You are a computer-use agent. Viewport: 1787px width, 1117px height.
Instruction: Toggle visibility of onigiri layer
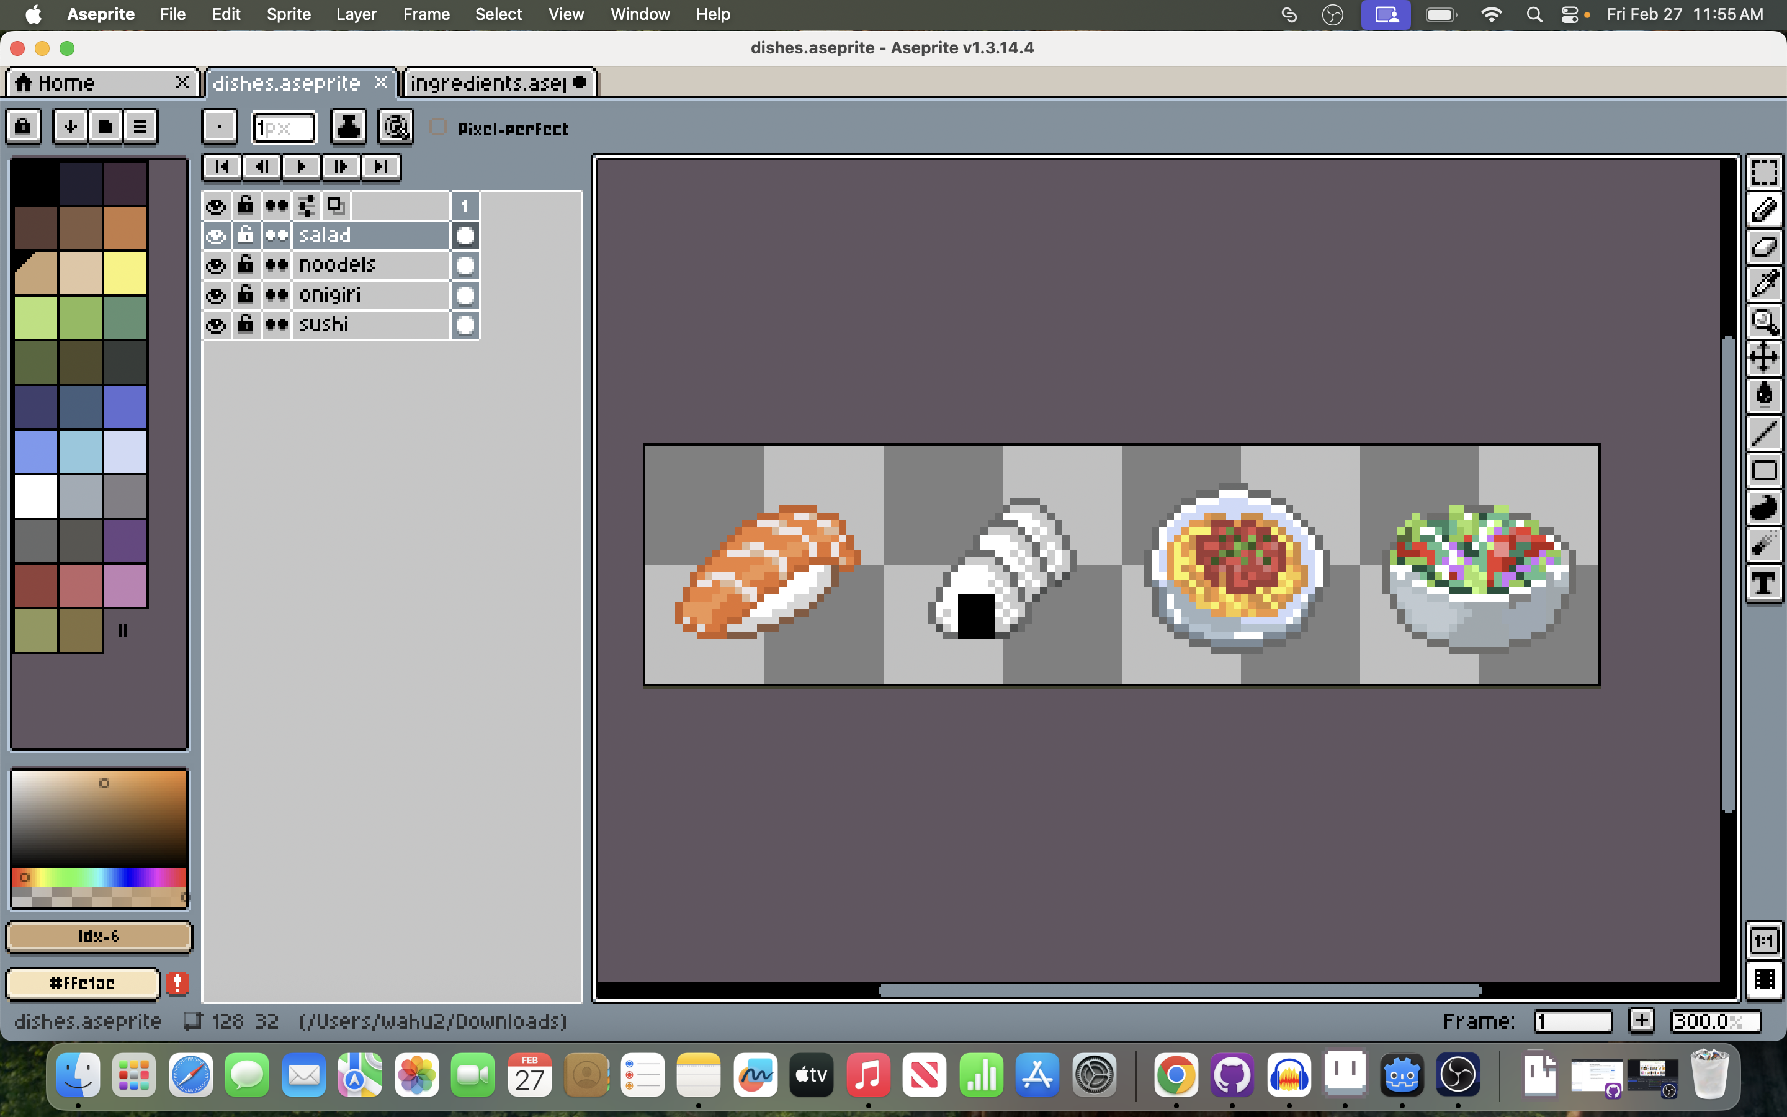pos(216,295)
